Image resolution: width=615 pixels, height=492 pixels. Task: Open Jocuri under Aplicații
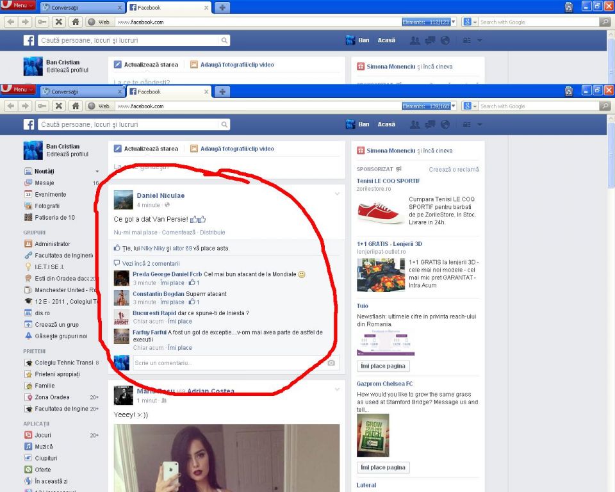[43, 435]
